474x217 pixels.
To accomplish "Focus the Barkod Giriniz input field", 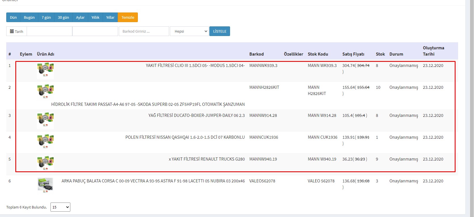I will click(144, 31).
